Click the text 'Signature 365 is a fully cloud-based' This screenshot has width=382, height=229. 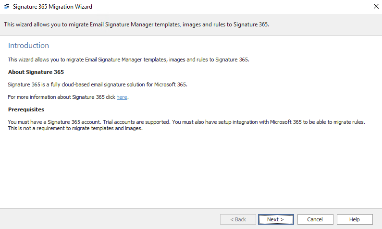click(x=49, y=84)
